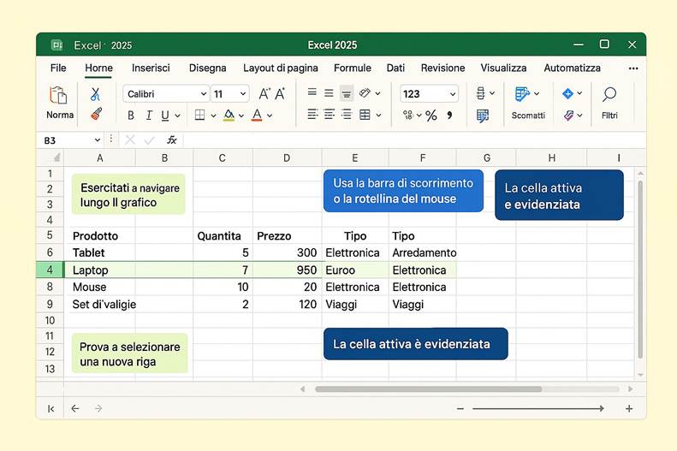Screen dimensions: 677x451
Task: Apply percent style icon
Action: (431, 116)
